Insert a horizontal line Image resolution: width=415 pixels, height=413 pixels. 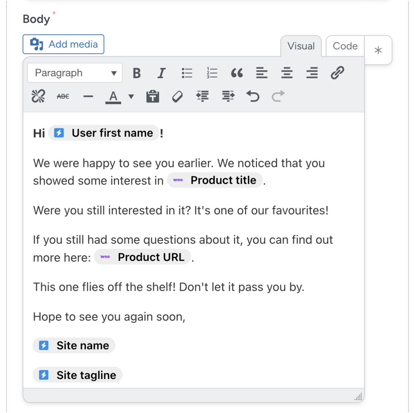tap(88, 96)
